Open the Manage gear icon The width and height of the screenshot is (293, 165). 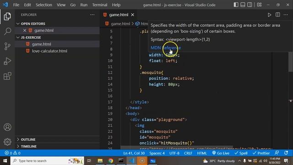click(x=7, y=142)
